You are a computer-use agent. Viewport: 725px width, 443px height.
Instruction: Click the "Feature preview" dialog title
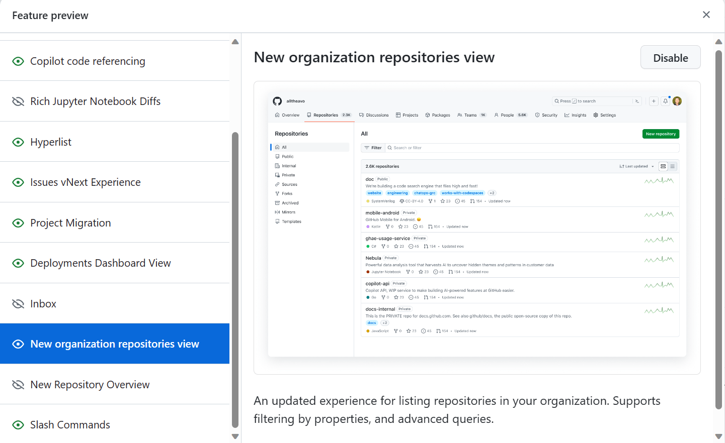point(50,16)
